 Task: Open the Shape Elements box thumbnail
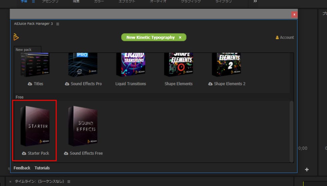(x=179, y=64)
